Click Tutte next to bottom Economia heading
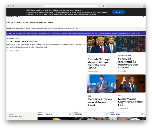Screen dimensions: 152x129 (x=107, y=114)
